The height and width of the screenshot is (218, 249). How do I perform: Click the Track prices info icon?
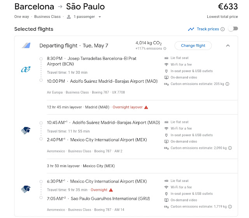[223, 29]
